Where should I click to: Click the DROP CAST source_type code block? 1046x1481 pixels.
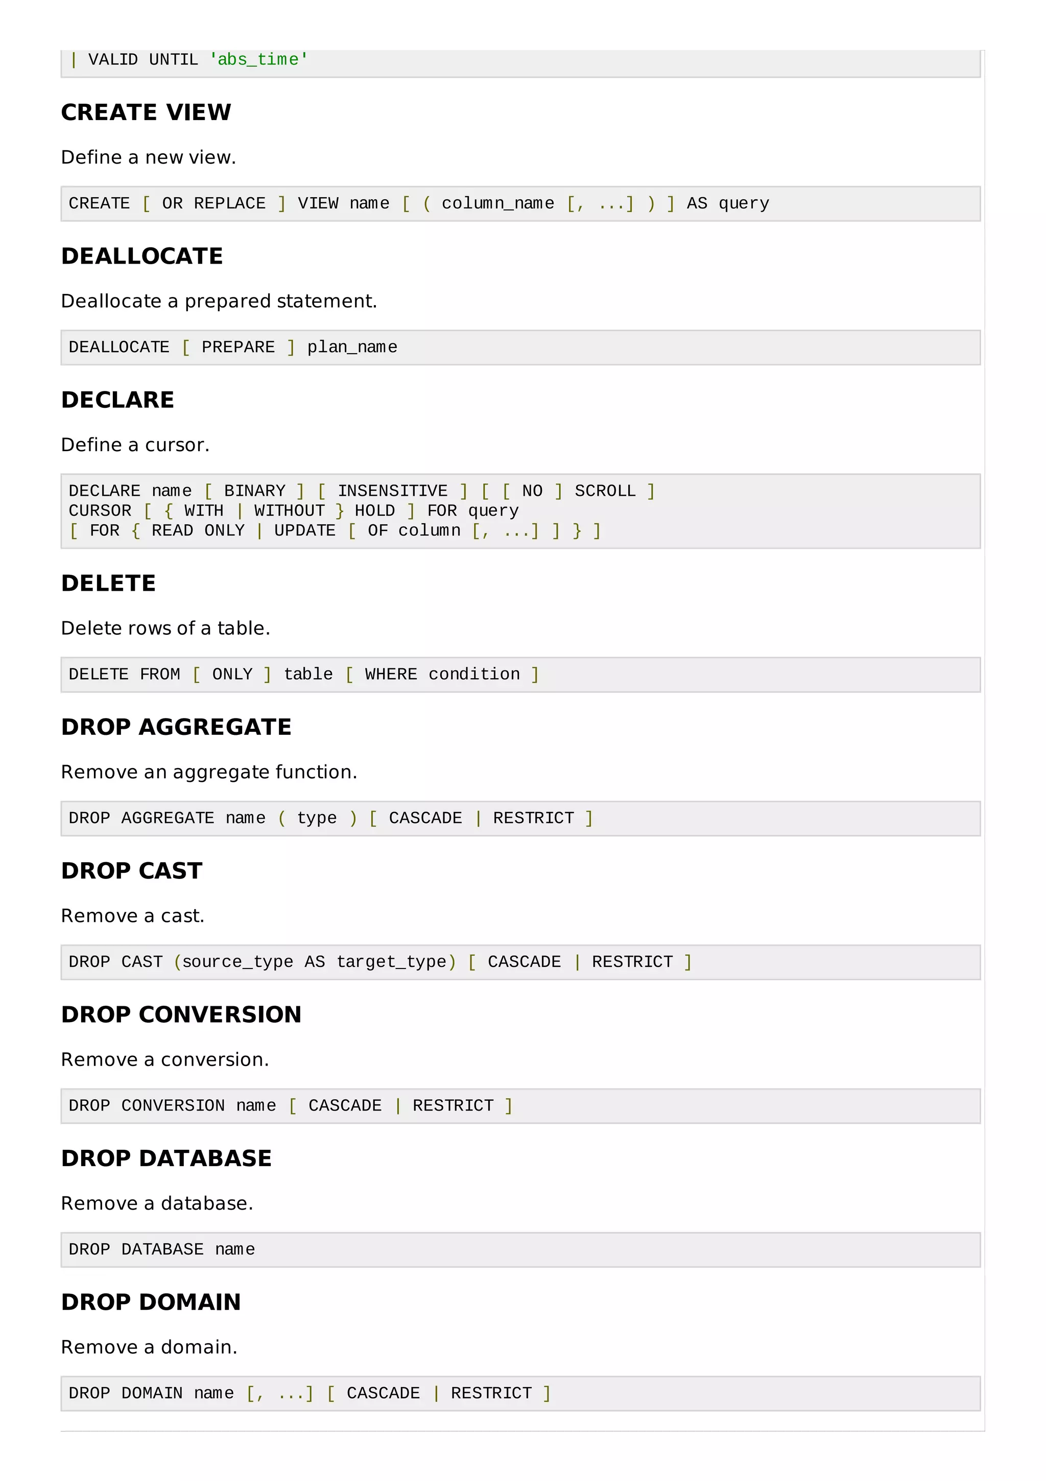tap(521, 962)
